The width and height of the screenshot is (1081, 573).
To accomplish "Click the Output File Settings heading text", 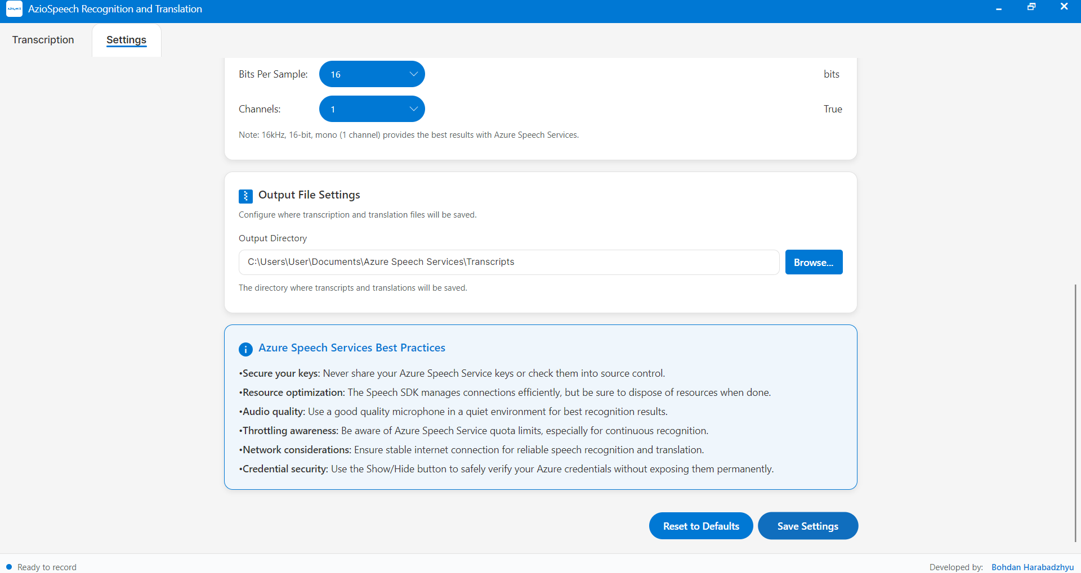I will click(x=309, y=195).
